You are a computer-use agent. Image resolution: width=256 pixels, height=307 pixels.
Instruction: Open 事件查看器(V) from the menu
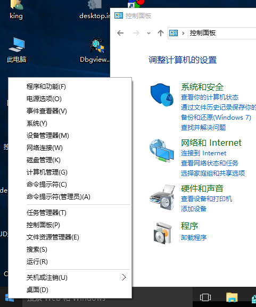coord(70,111)
